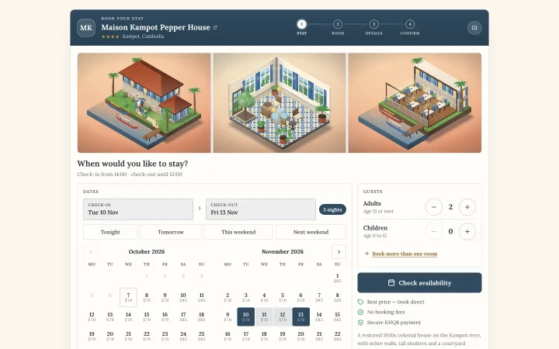Viewport: 559px width, 349px height.
Task: Open the settings sliders icon in header
Action: [x=474, y=28]
